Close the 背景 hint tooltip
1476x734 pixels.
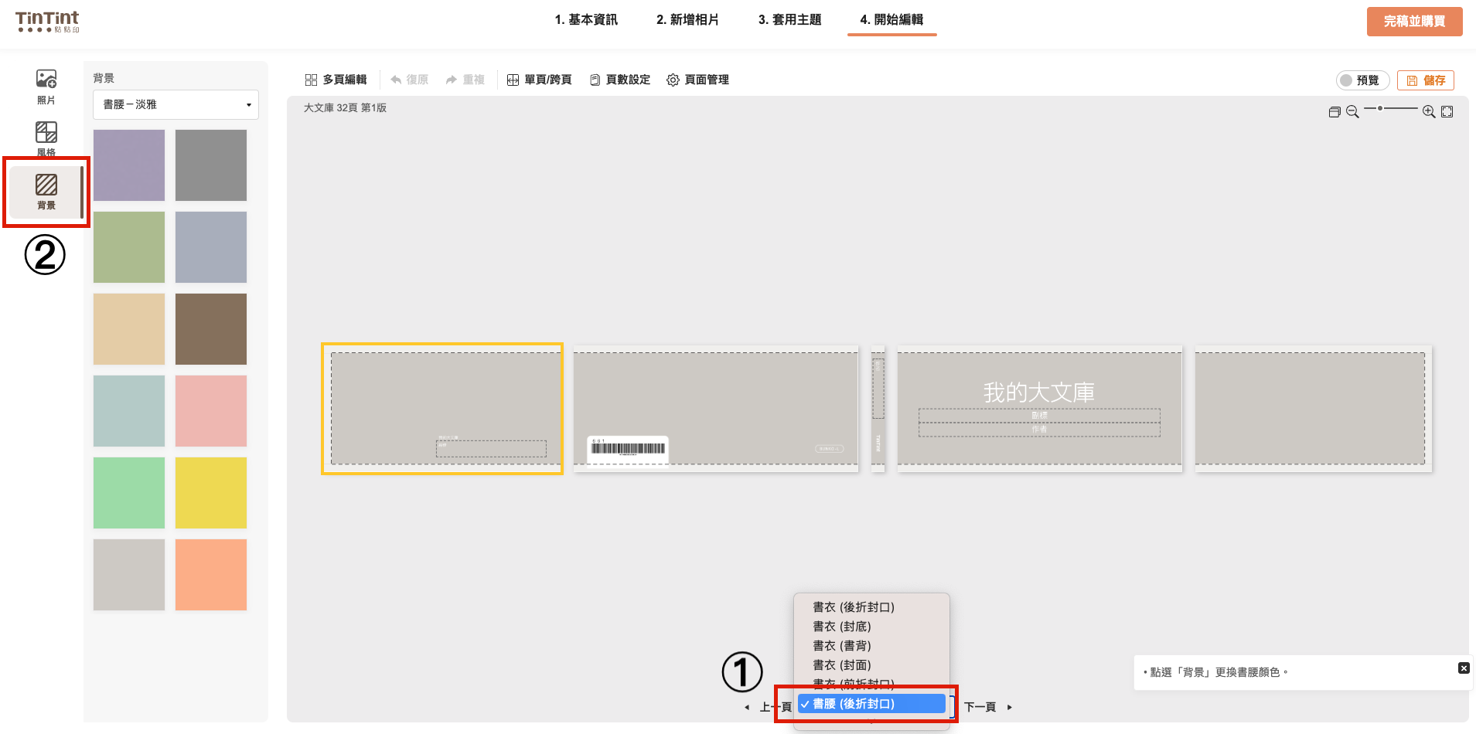click(1464, 668)
